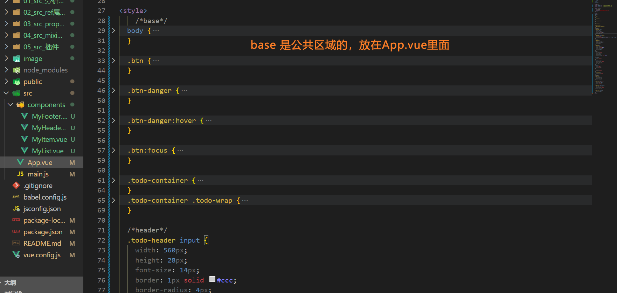Image resolution: width=617 pixels, height=293 pixels.
Task: Click the 04_src_mixi folder icon
Action: pyautogui.click(x=16, y=35)
